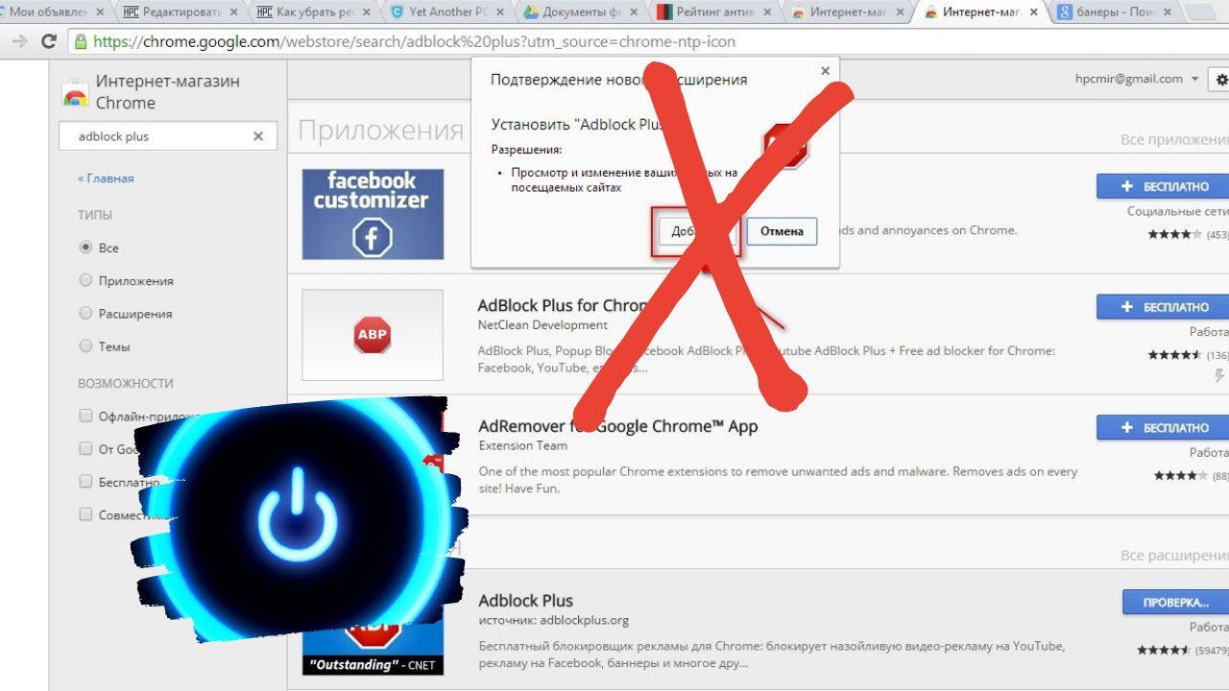
Task: Close the 'Редактировать' tab
Action: click(x=233, y=12)
